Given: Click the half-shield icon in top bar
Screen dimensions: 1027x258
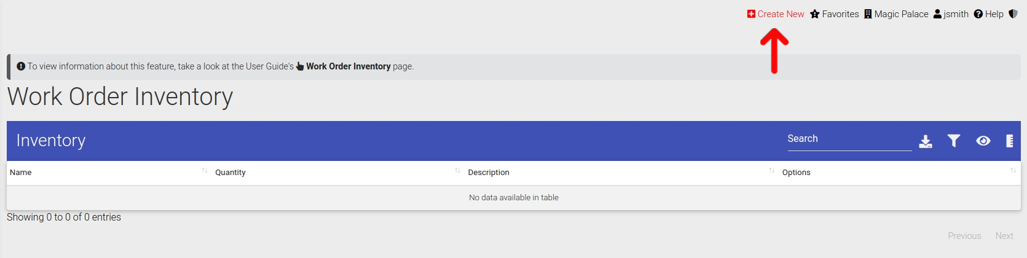Looking at the screenshot, I should 1013,14.
